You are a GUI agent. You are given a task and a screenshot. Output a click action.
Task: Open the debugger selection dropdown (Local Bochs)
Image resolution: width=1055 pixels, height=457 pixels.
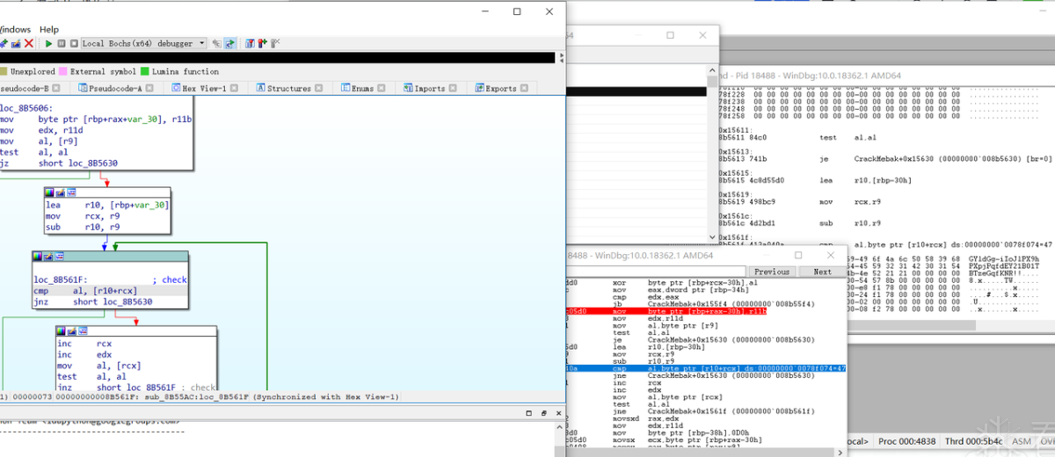(x=144, y=43)
